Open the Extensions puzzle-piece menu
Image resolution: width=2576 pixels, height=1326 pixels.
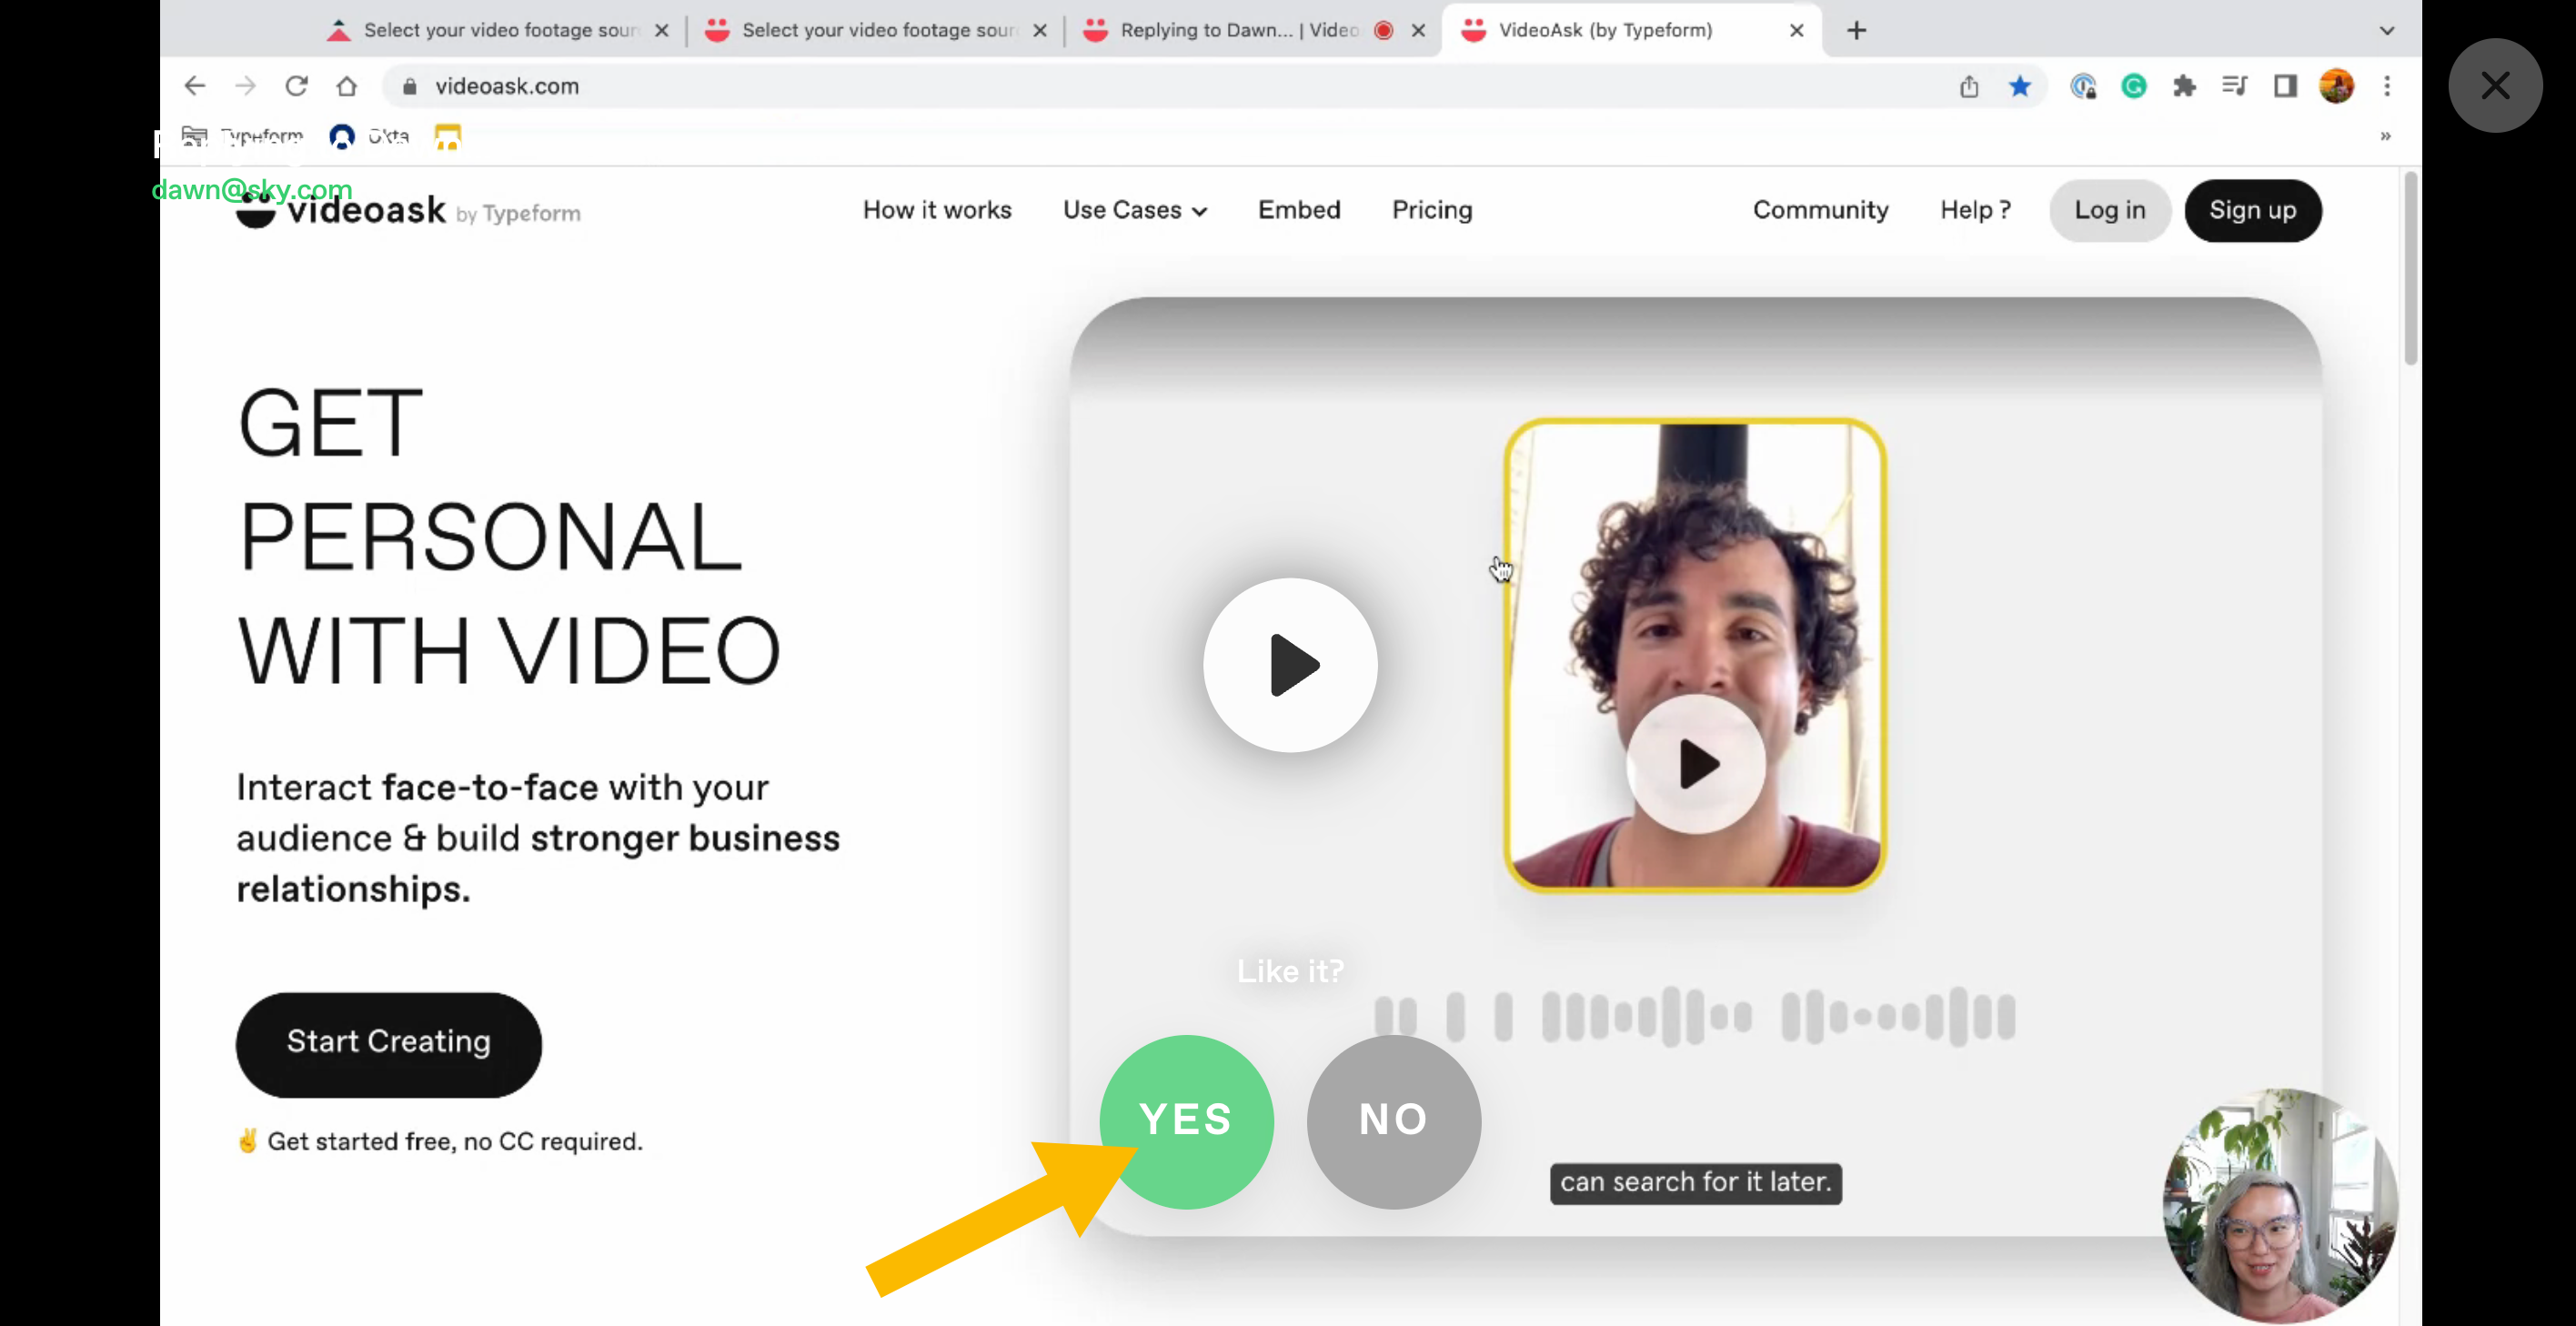(2184, 86)
